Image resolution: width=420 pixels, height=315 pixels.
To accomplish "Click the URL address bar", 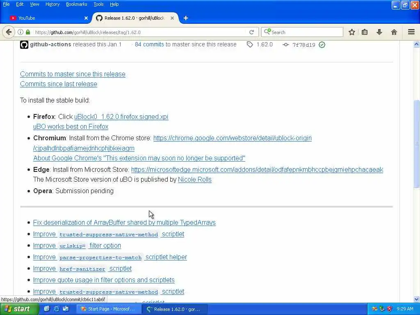I will 139,32.
